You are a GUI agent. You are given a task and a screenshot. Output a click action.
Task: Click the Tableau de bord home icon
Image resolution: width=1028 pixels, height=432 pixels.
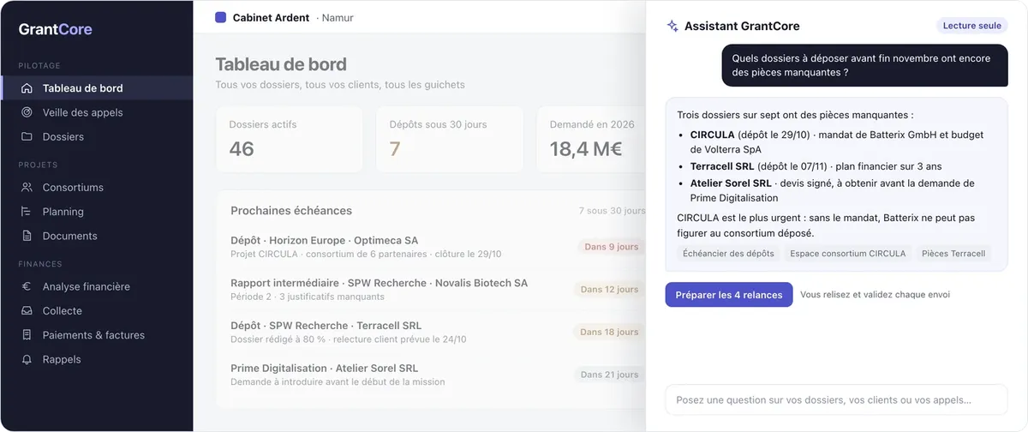[x=27, y=88]
